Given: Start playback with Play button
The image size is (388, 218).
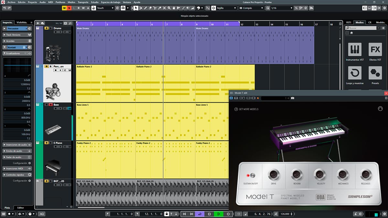Looking at the screenshot, I should point(219,214).
